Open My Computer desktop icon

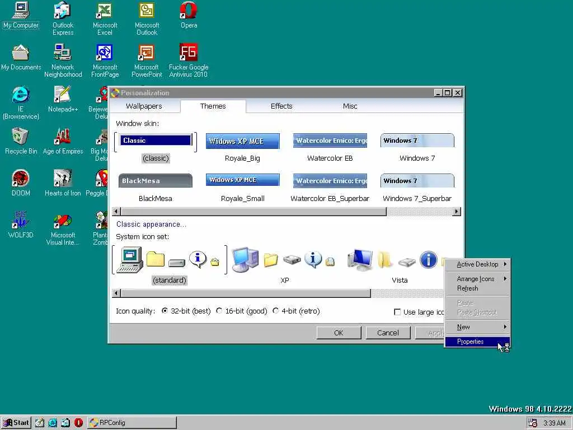(x=21, y=16)
